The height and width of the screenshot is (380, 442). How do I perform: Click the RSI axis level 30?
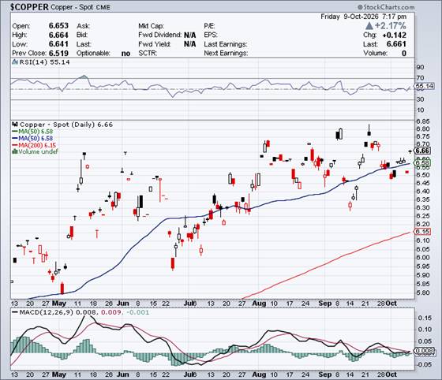click(x=420, y=99)
